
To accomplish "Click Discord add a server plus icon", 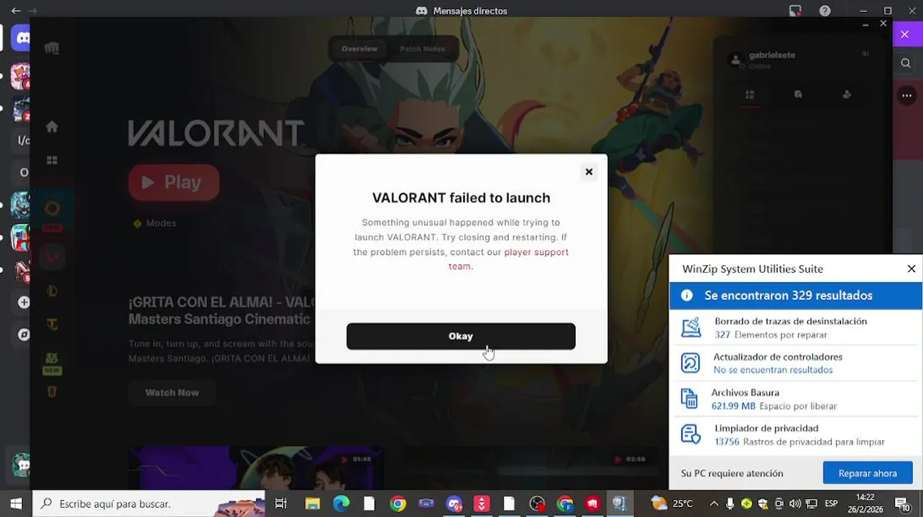I will click(x=24, y=302).
